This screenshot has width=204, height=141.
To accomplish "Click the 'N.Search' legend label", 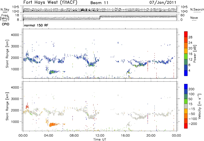I will tap(197, 9).
